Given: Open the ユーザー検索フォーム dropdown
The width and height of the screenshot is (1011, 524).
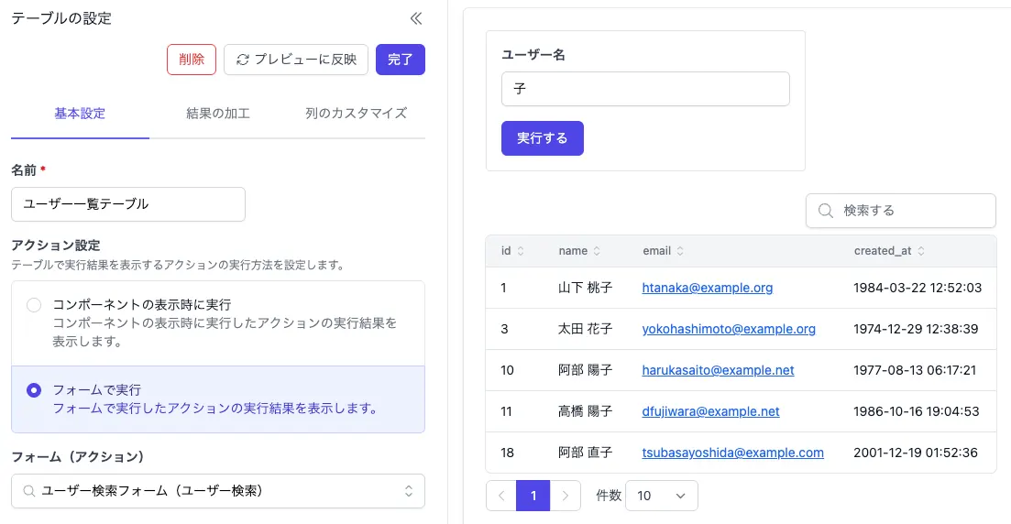Looking at the screenshot, I should 218,491.
